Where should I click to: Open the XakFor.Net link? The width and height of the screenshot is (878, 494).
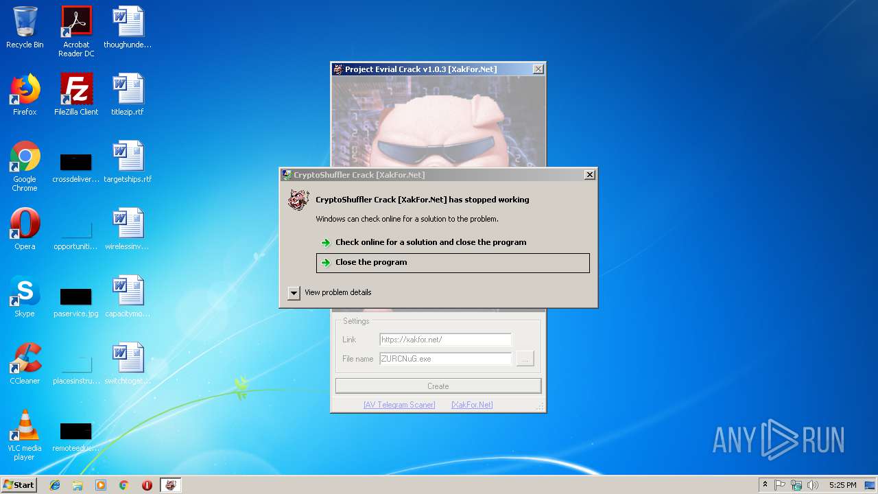pyautogui.click(x=472, y=405)
